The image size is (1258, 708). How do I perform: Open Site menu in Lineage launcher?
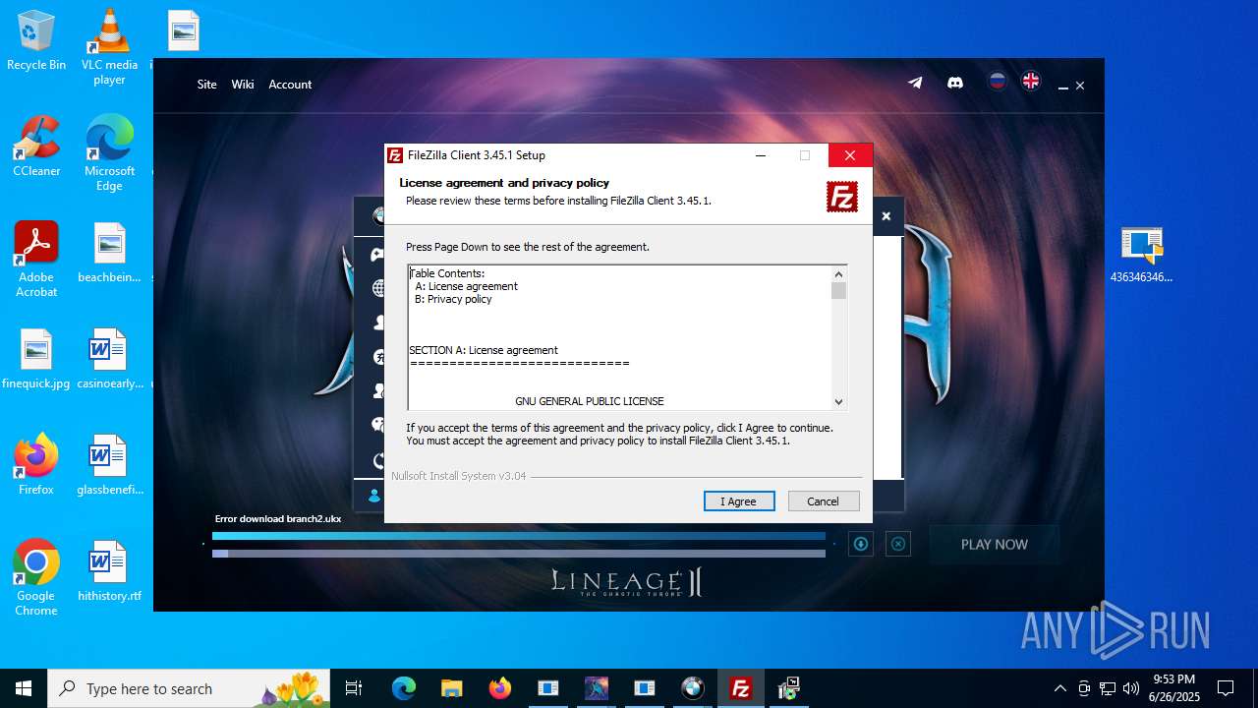pos(206,85)
